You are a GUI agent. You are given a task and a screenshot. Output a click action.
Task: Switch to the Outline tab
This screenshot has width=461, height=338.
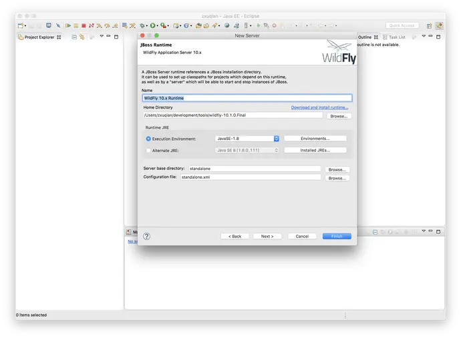[365, 37]
